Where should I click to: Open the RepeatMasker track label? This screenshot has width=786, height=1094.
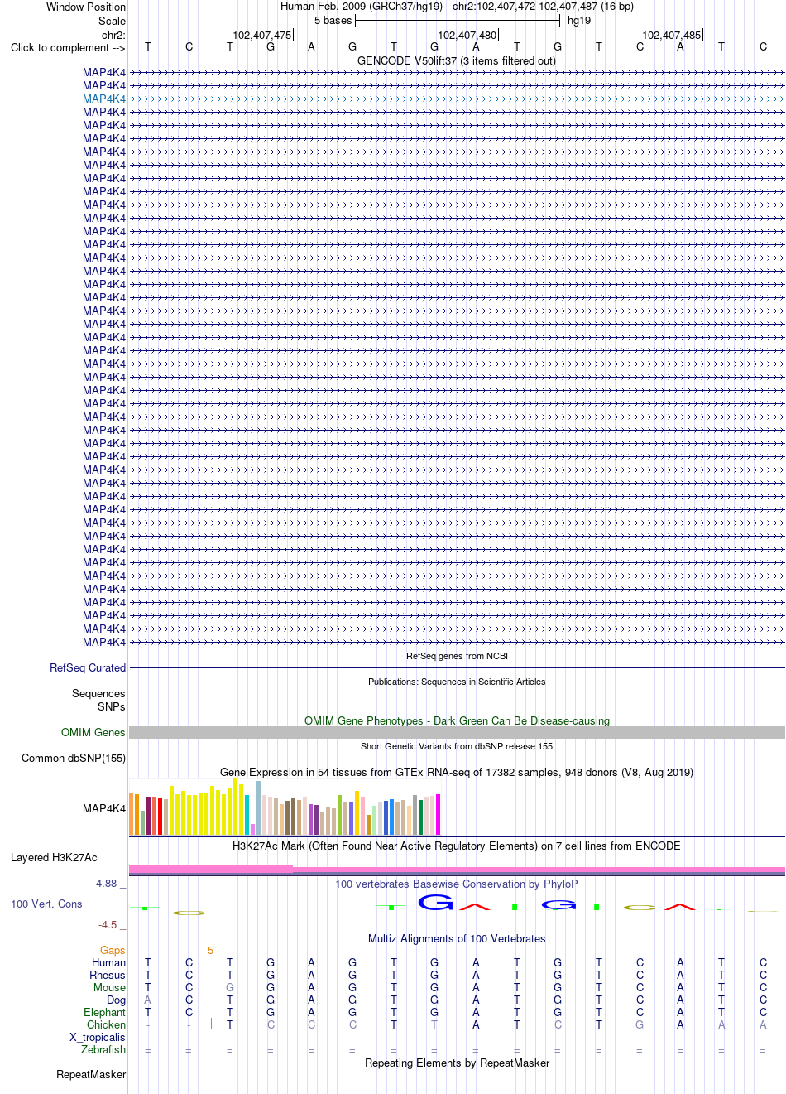(x=91, y=1074)
